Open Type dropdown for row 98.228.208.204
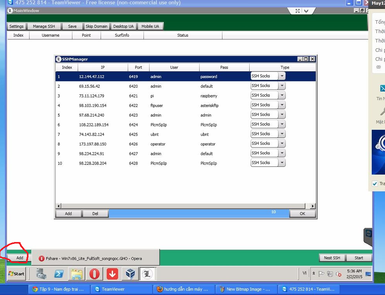 coord(282,163)
